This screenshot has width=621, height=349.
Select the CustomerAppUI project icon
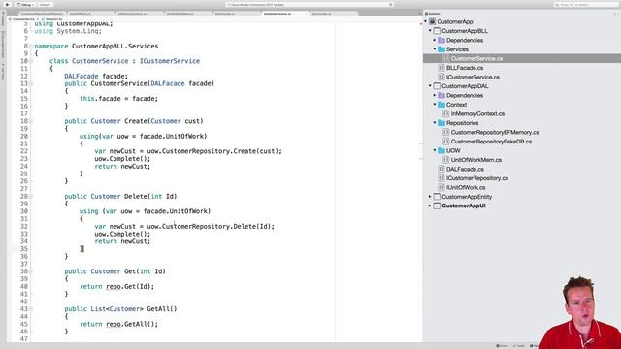[x=437, y=206]
